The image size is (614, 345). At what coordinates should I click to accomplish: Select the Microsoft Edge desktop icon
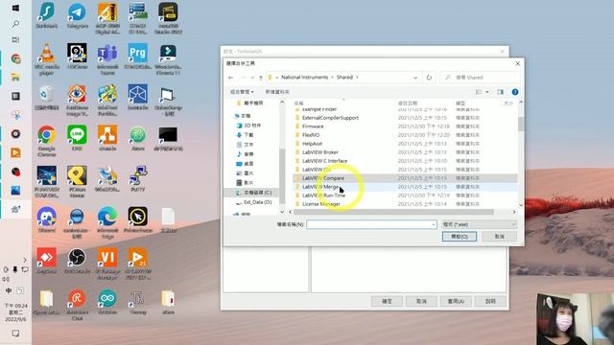point(107,222)
